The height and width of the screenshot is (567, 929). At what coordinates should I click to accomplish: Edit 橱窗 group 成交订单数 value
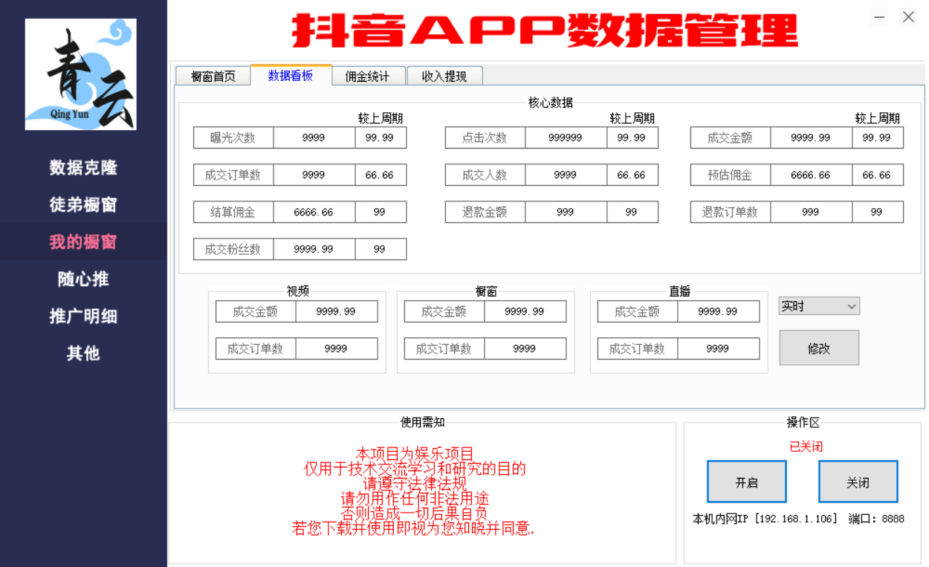pos(525,349)
